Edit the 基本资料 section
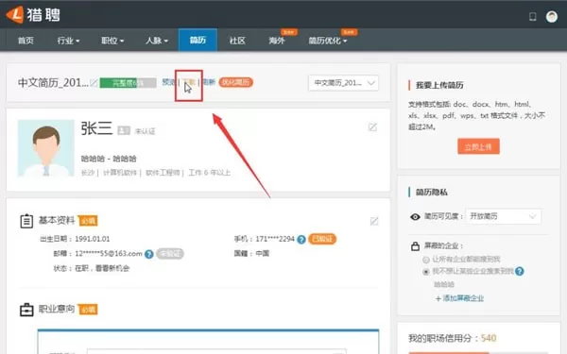The width and height of the screenshot is (567, 354). 374,221
